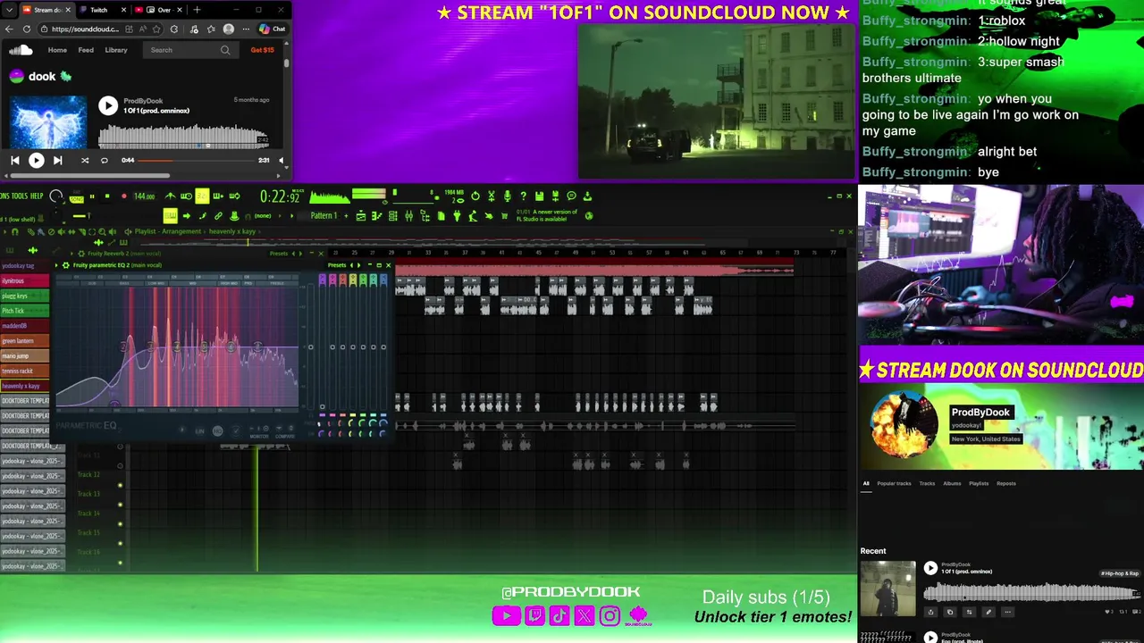The width and height of the screenshot is (1144, 643).
Task: Click the browser favorites star icon
Action: pos(156,29)
